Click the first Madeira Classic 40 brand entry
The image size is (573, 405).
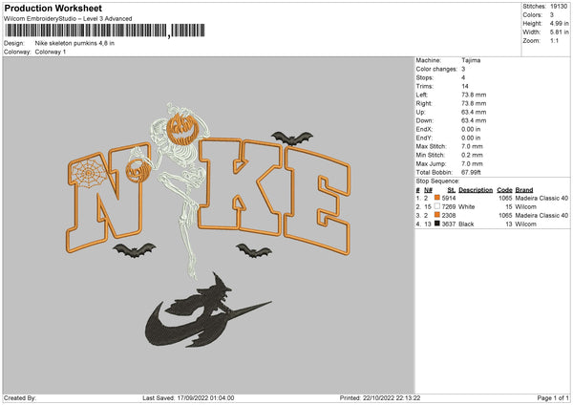pos(541,198)
